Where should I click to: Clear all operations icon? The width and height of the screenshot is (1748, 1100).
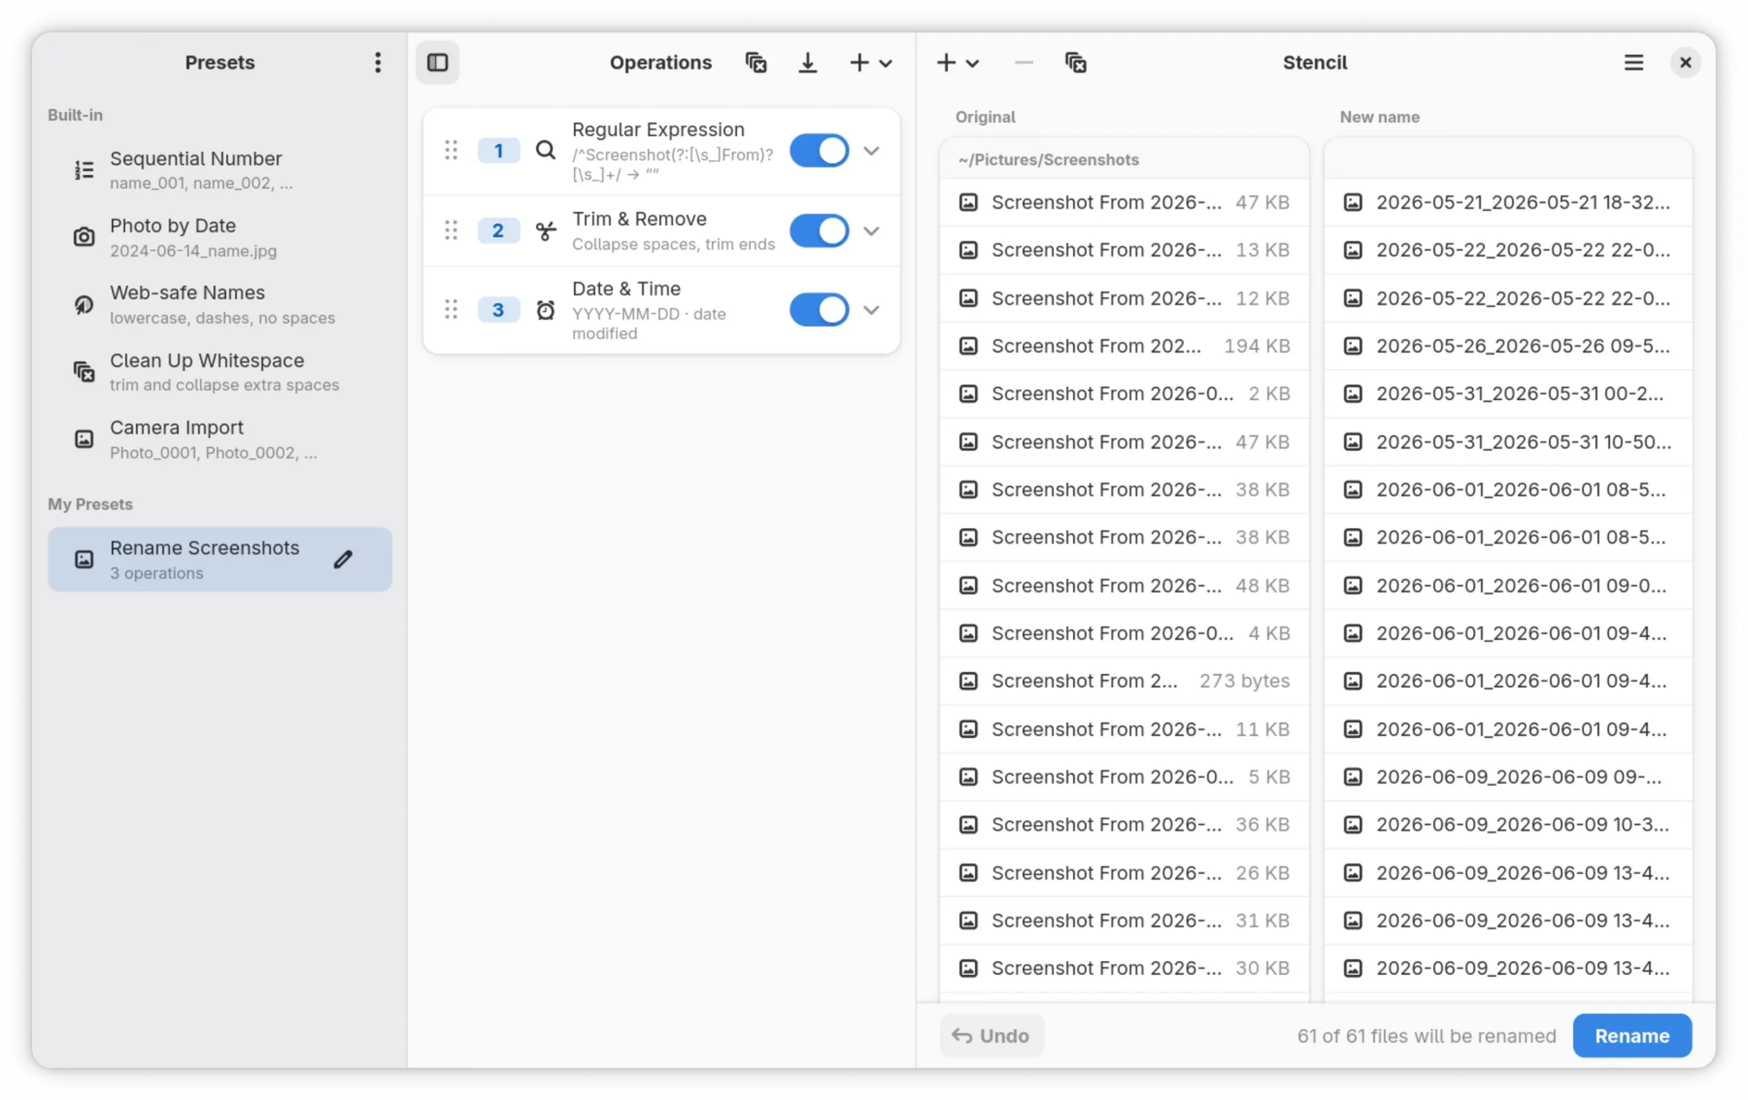coord(756,62)
